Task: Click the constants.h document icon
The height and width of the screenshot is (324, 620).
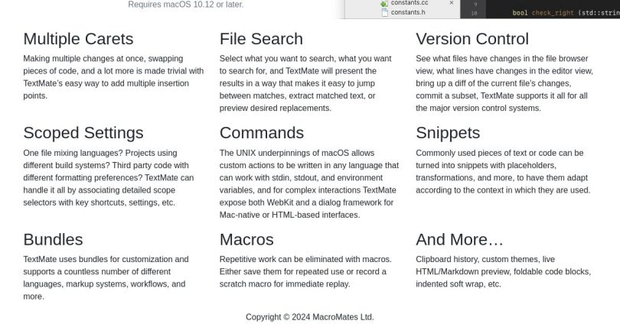Action: (384, 12)
